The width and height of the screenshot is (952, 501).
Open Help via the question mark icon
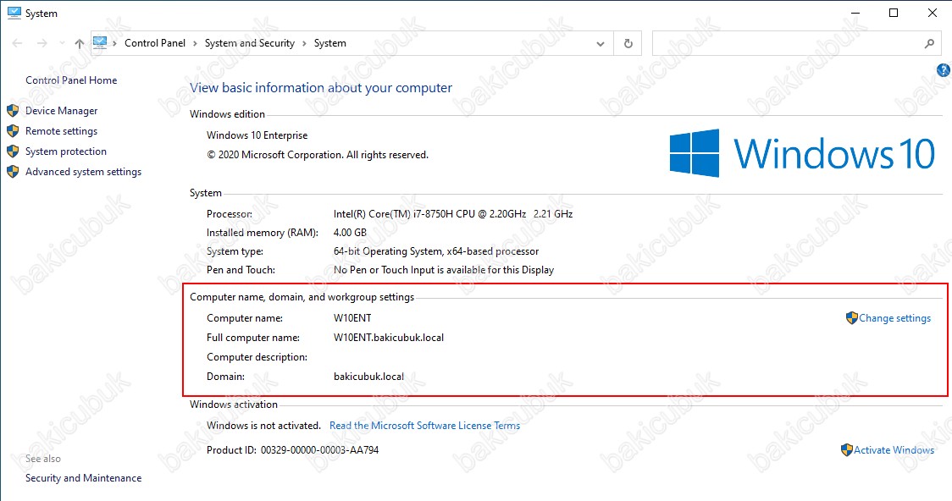944,70
